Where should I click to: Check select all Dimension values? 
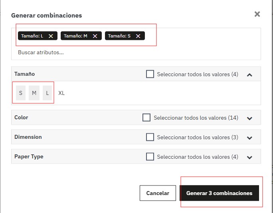tap(150, 137)
